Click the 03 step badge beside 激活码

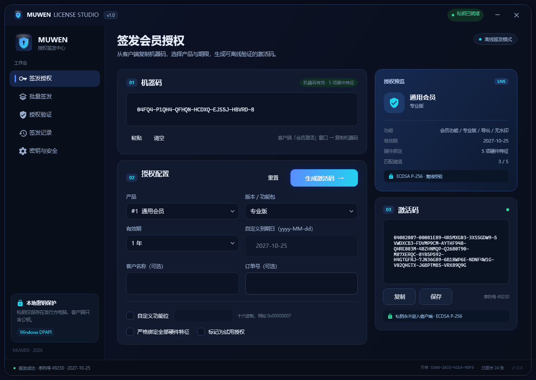(389, 210)
